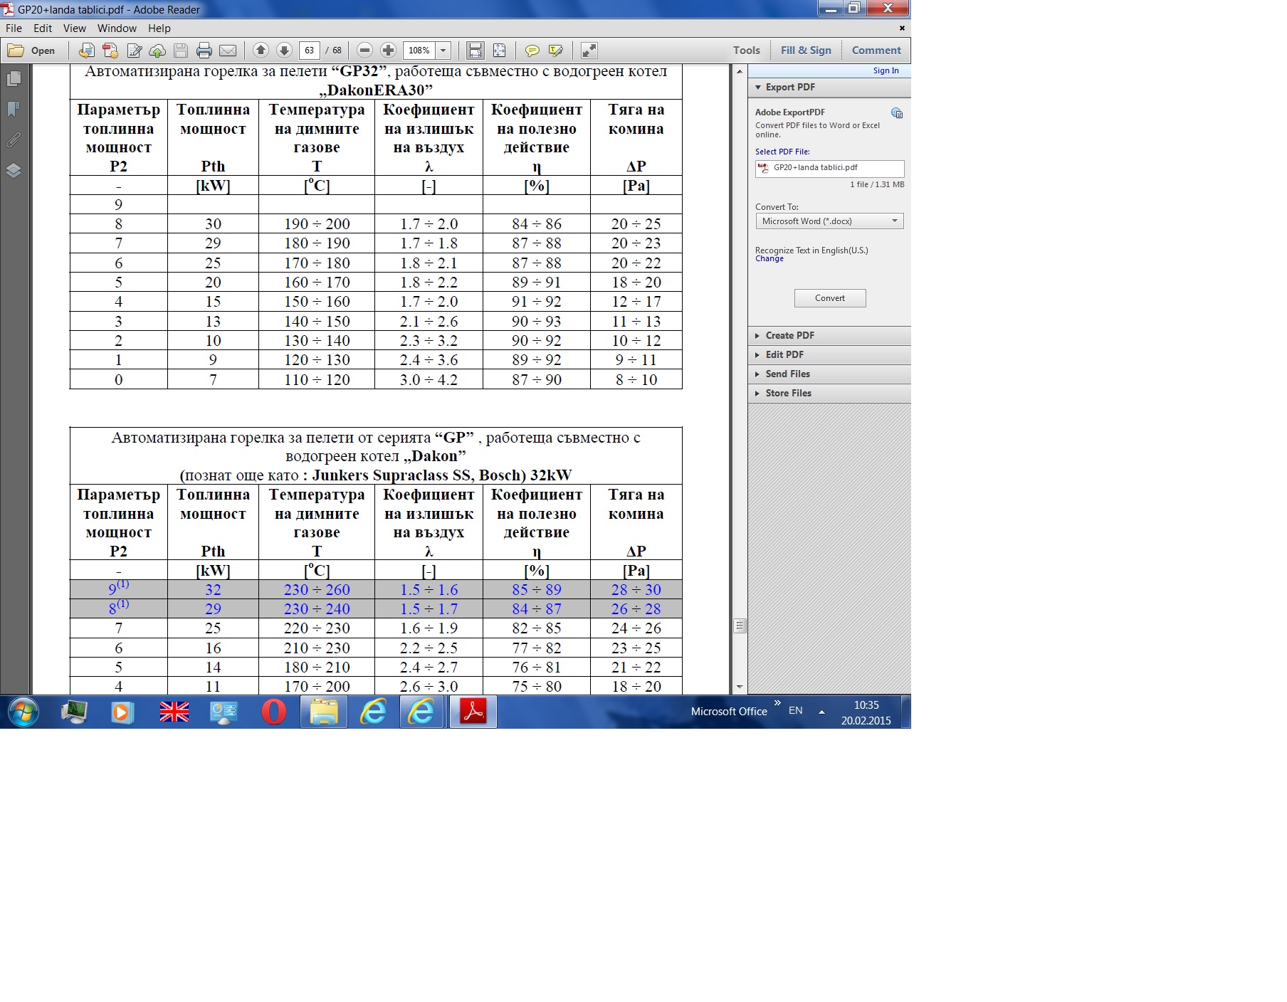Click the Change language link

[769, 259]
